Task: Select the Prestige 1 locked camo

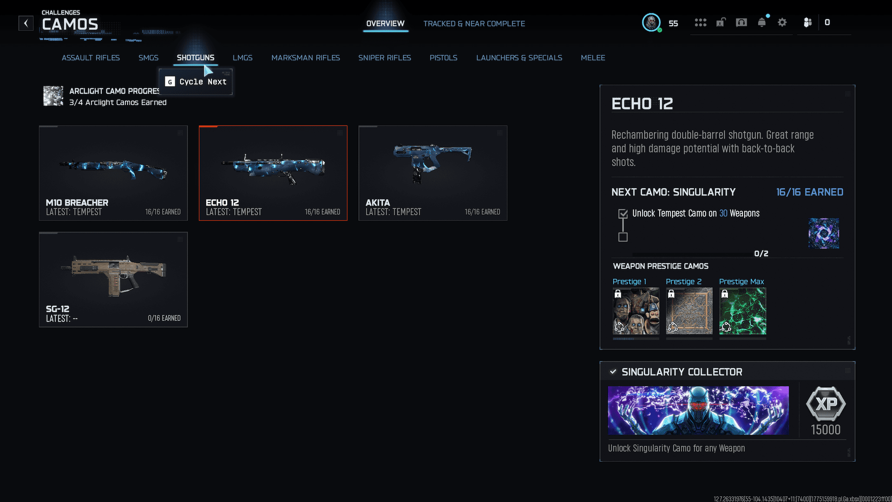Action: tap(636, 311)
